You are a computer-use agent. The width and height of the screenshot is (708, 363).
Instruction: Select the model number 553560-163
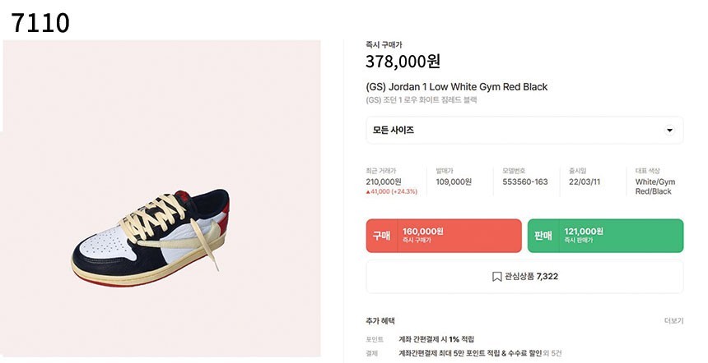coord(524,181)
